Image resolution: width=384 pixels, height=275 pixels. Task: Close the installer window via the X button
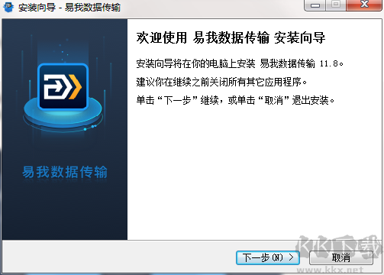(364, 5)
